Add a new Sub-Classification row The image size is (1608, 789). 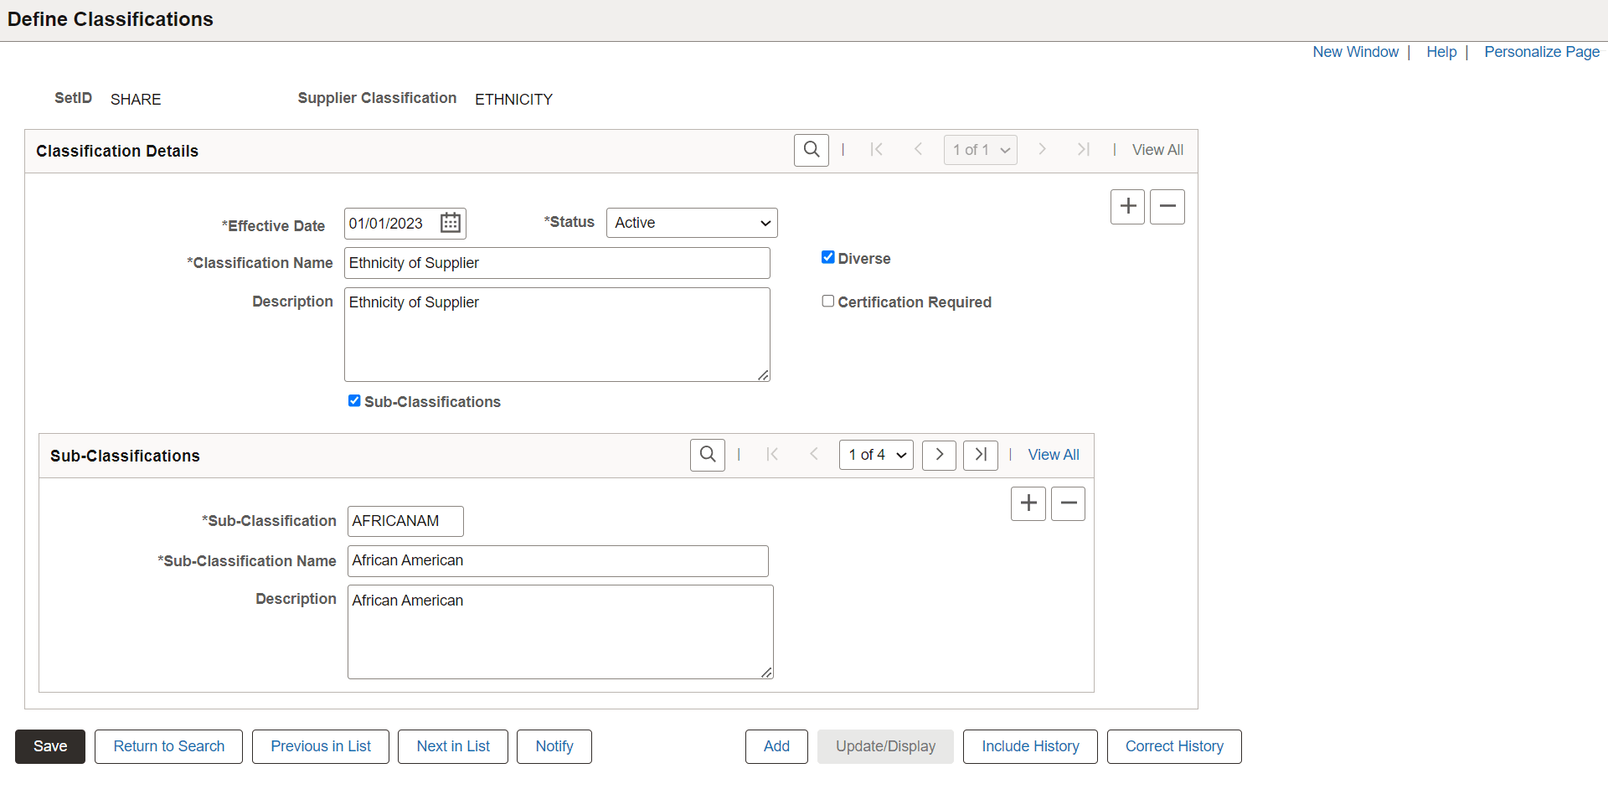pos(1028,503)
